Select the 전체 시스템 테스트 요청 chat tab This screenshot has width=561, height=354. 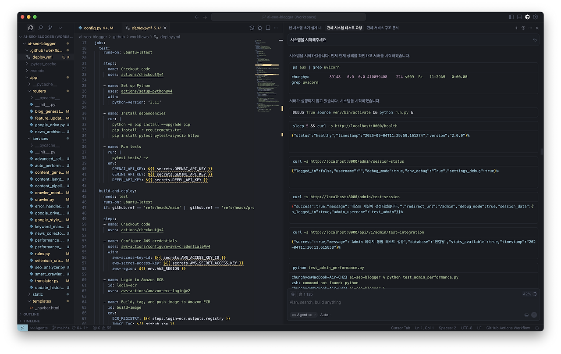[x=344, y=28]
